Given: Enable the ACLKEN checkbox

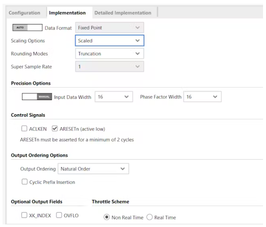Looking at the screenshot, I should [25, 129].
